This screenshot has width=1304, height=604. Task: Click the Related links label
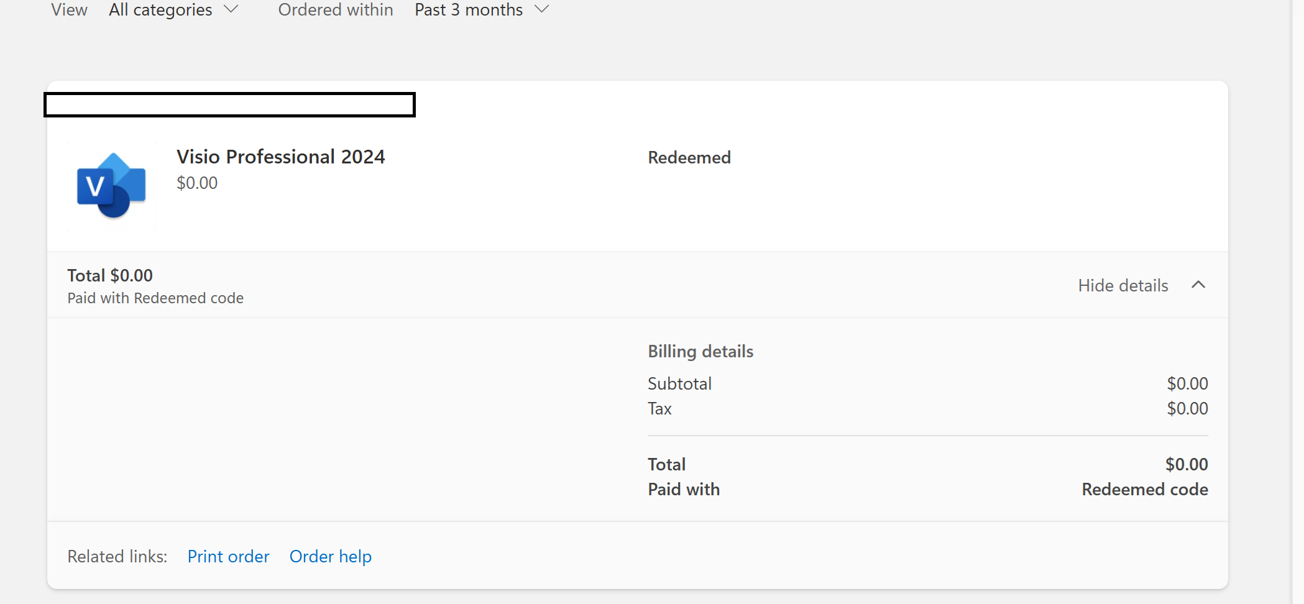117,556
